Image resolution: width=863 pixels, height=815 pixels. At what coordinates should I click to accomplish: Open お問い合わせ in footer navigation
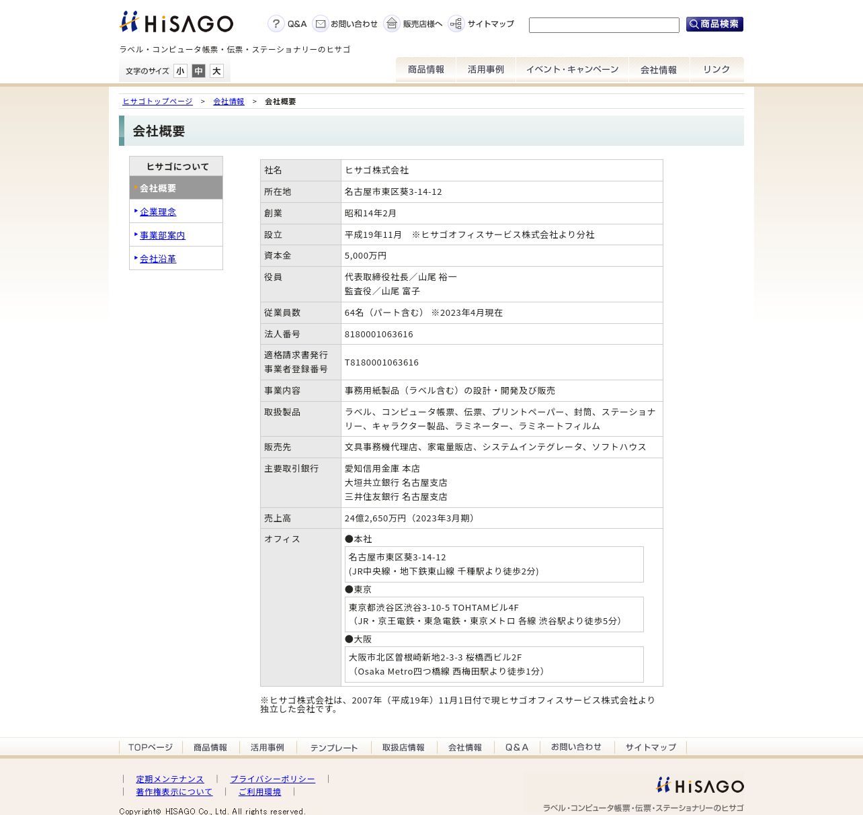coord(576,747)
